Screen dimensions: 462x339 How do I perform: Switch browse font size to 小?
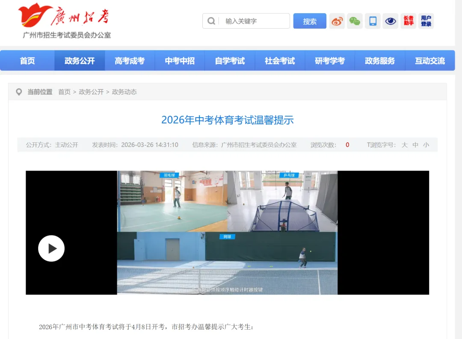426,145
